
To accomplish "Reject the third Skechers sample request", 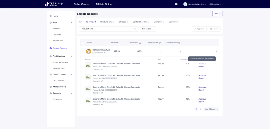I will (x=201, y=90).
